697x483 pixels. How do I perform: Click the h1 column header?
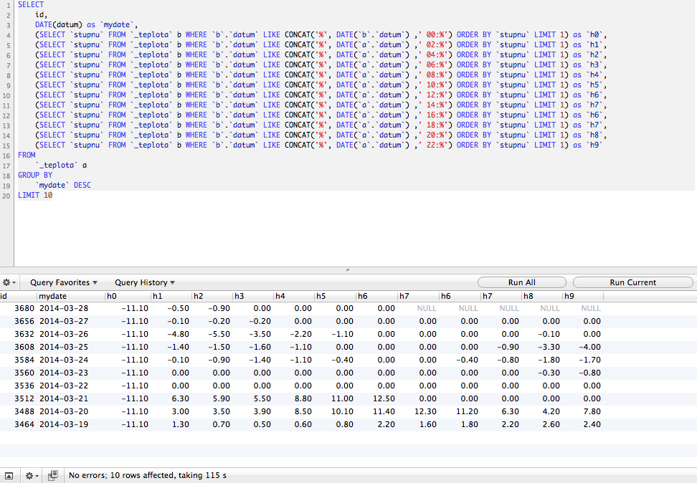(171, 296)
